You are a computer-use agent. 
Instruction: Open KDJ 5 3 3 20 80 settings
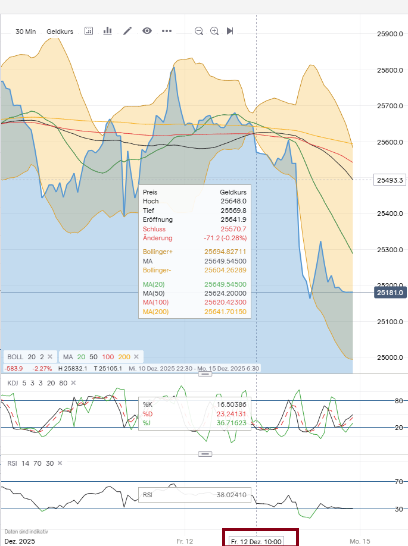38,383
